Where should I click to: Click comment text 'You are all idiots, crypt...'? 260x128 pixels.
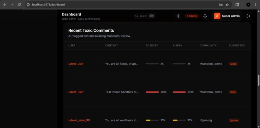click(122, 64)
